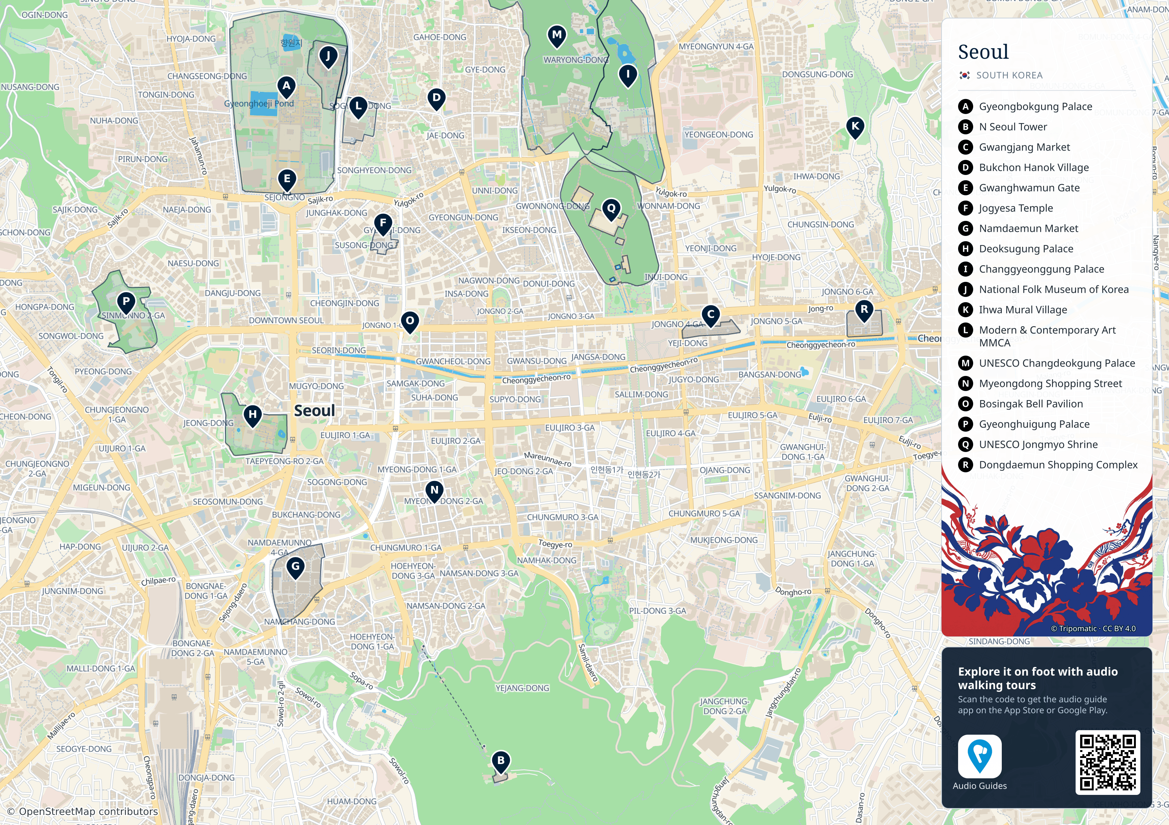Select map pin K at Ihwa Mural Village
Viewport: 1169px width, 825px height.
[855, 128]
